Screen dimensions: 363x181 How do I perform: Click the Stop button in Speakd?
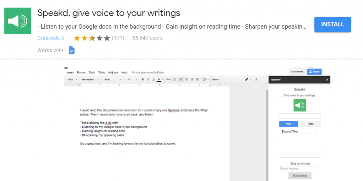click(x=311, y=124)
